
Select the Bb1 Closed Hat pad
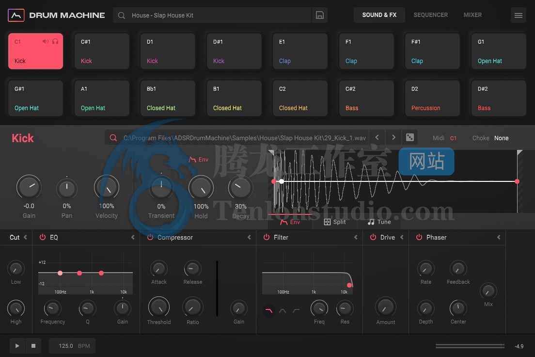coord(168,98)
